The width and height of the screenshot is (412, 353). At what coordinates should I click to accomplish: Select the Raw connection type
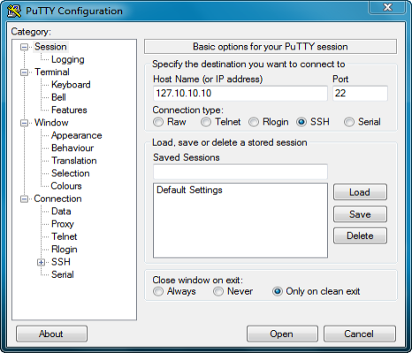click(158, 122)
